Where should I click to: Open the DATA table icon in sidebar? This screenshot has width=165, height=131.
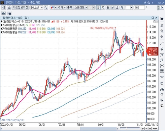point(162,71)
